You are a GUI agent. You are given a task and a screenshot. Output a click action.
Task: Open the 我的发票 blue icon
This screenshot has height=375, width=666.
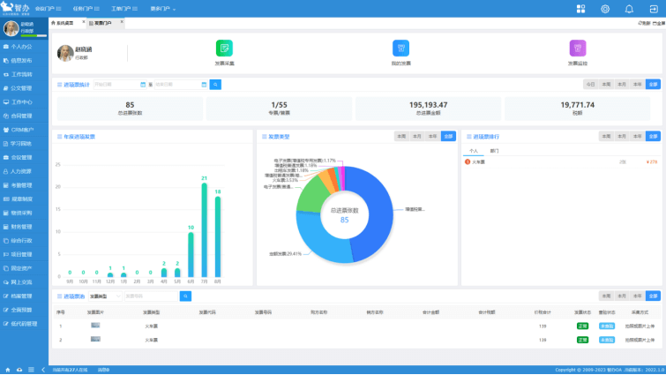pyautogui.click(x=401, y=49)
